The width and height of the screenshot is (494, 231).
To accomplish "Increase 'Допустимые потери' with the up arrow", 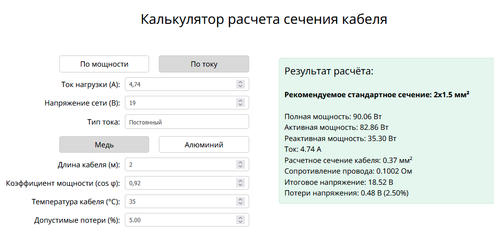I will click(240, 218).
